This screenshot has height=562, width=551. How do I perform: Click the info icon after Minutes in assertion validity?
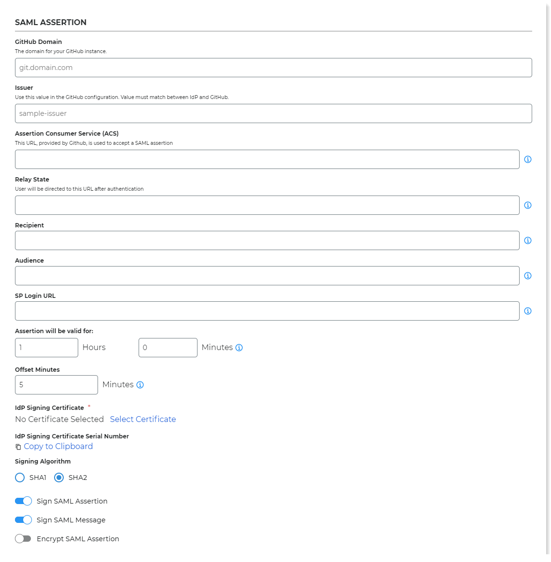(x=239, y=347)
